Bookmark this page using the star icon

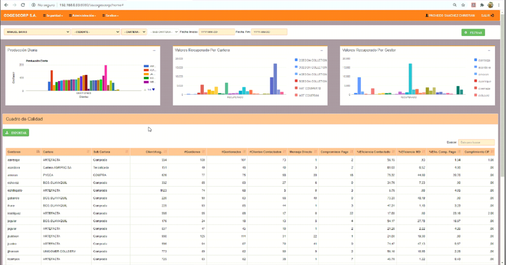coord(463,5)
